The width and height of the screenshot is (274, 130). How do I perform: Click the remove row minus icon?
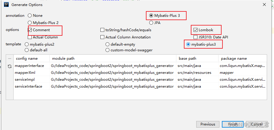coord(10,59)
